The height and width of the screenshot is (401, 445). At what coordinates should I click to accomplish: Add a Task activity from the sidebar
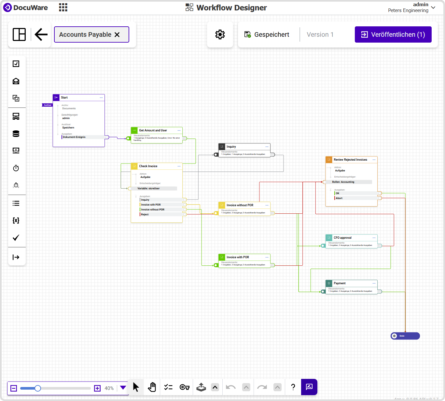[x=16, y=64]
